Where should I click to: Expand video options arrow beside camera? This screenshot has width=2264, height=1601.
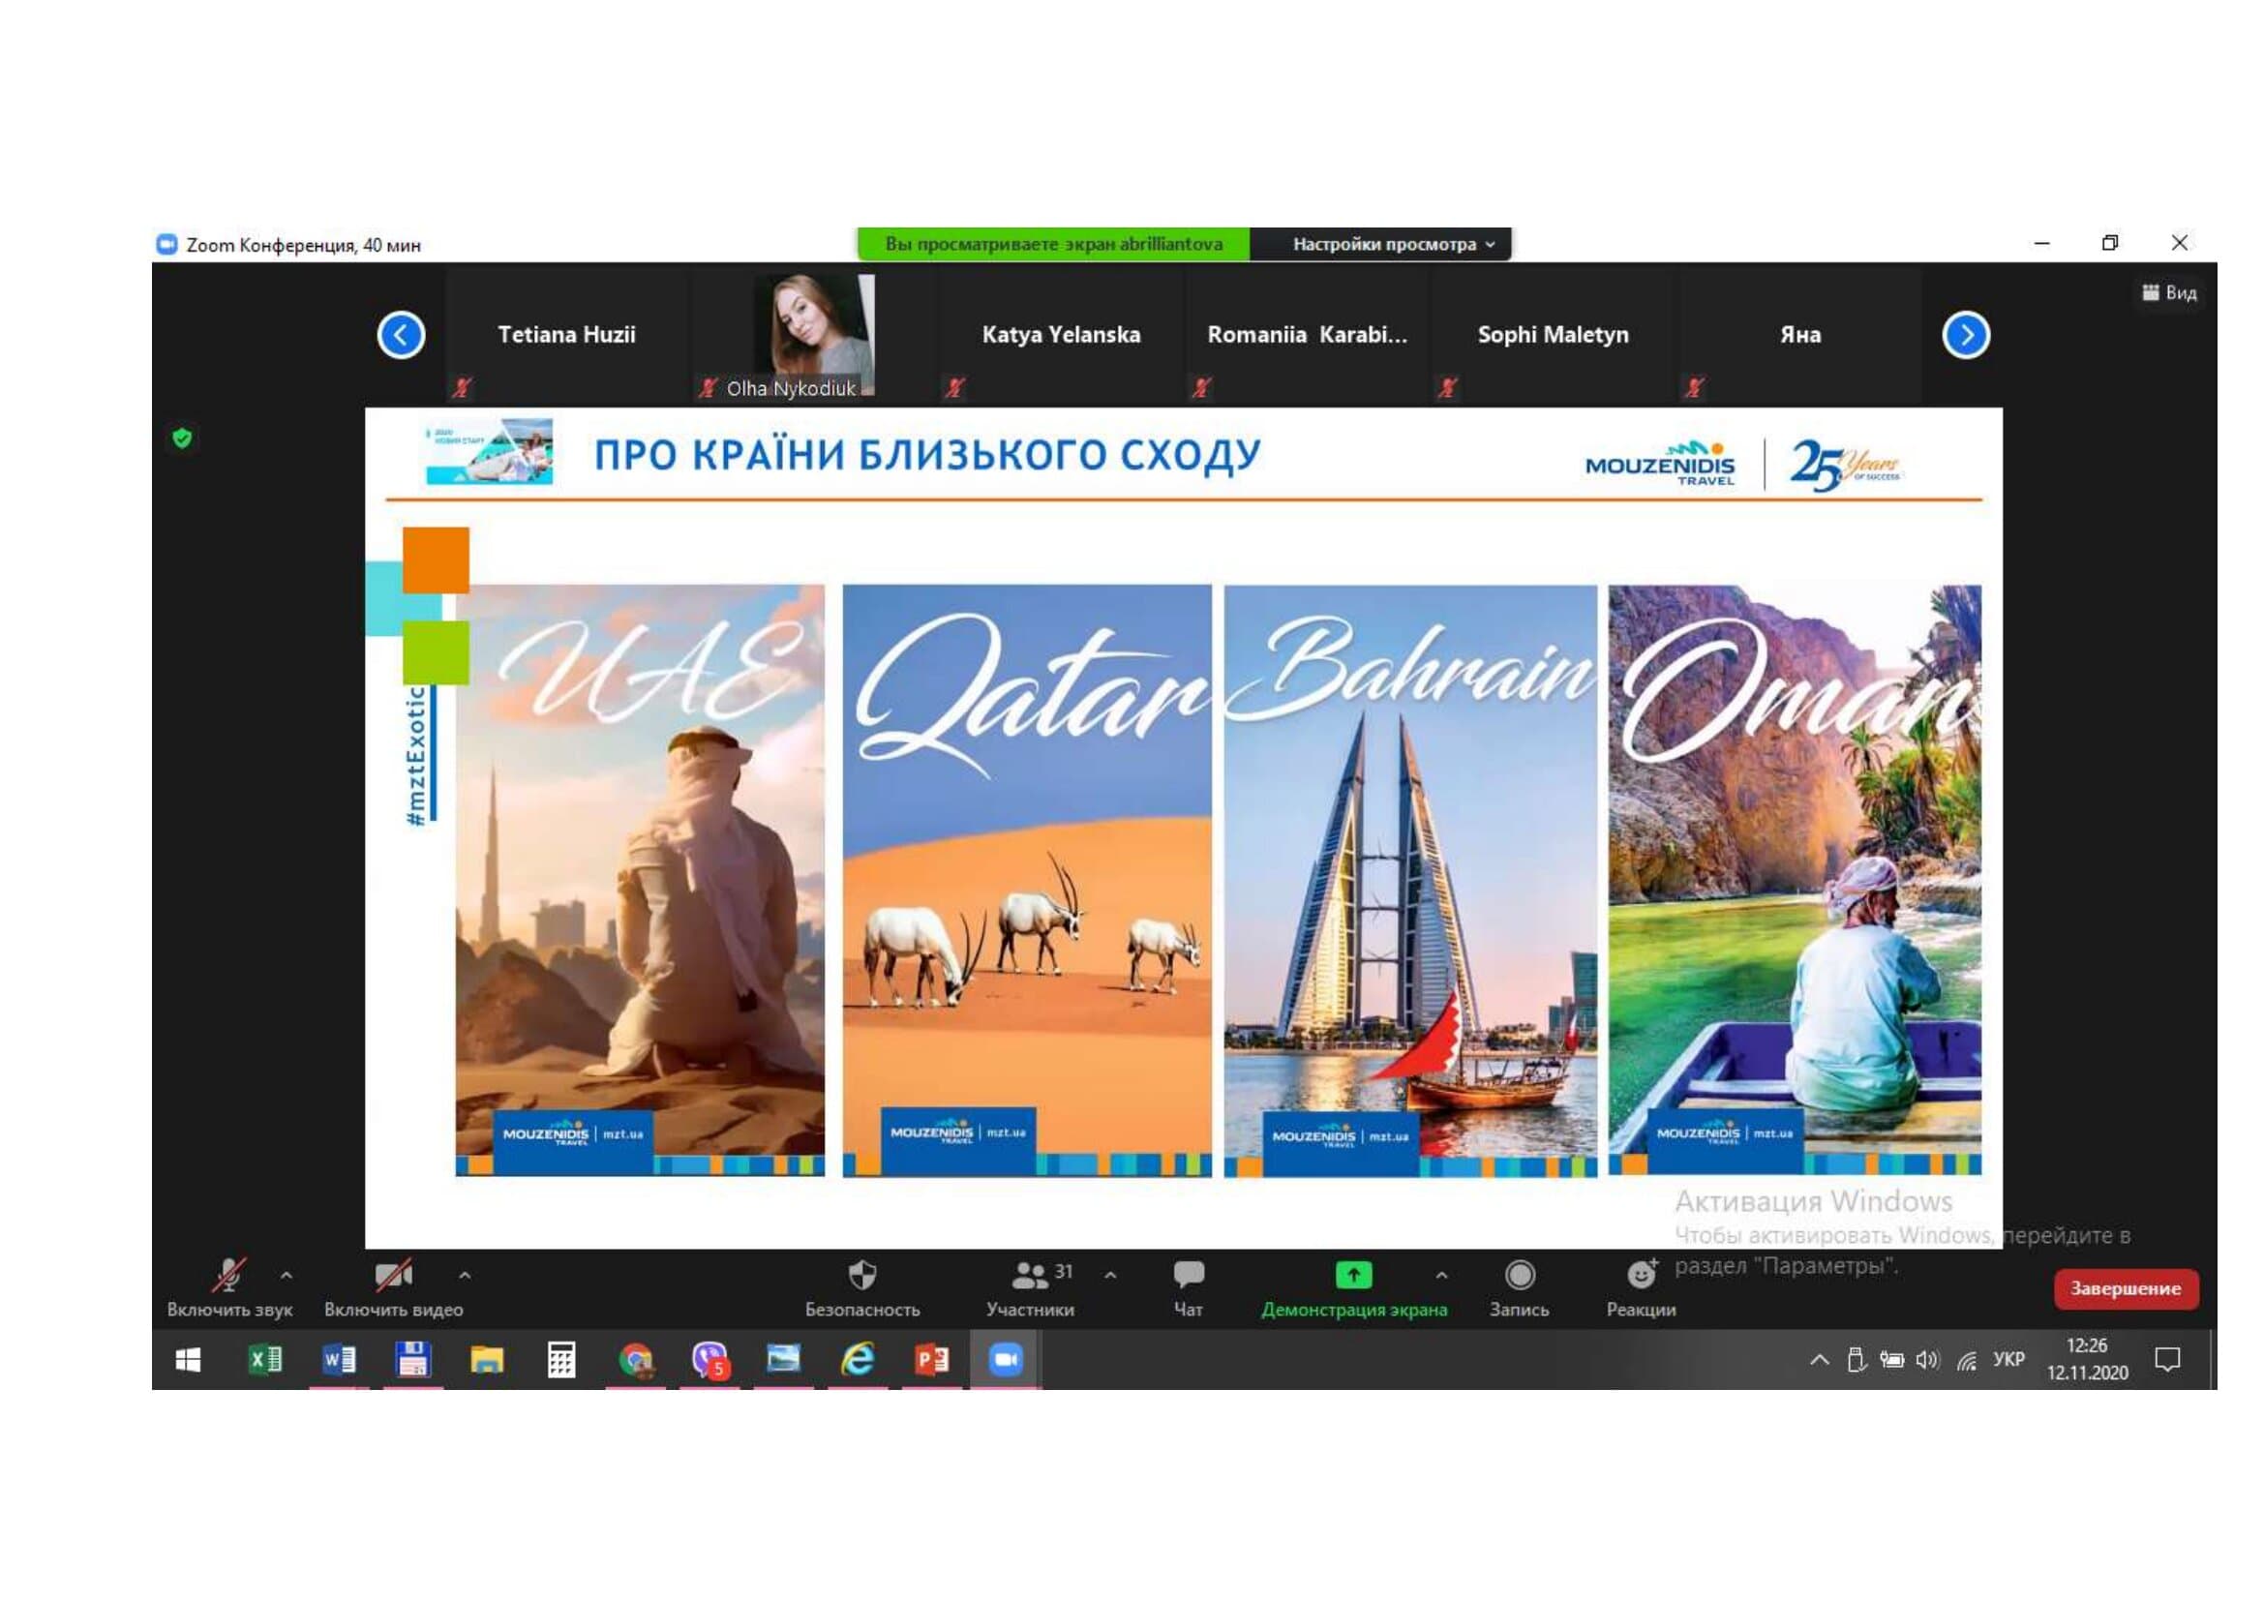coord(465,1276)
